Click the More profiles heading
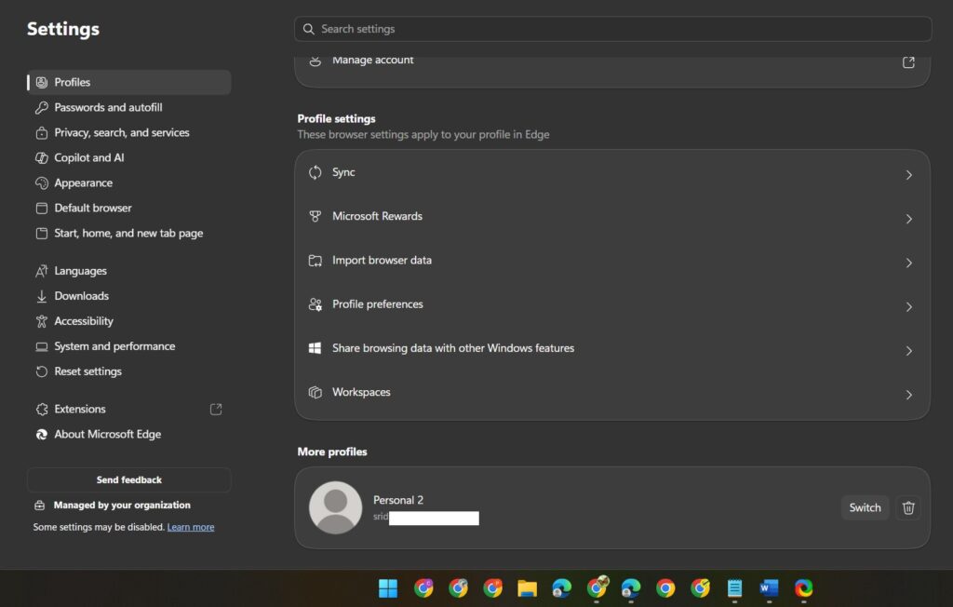Viewport: 953px width, 607px height. pyautogui.click(x=332, y=452)
